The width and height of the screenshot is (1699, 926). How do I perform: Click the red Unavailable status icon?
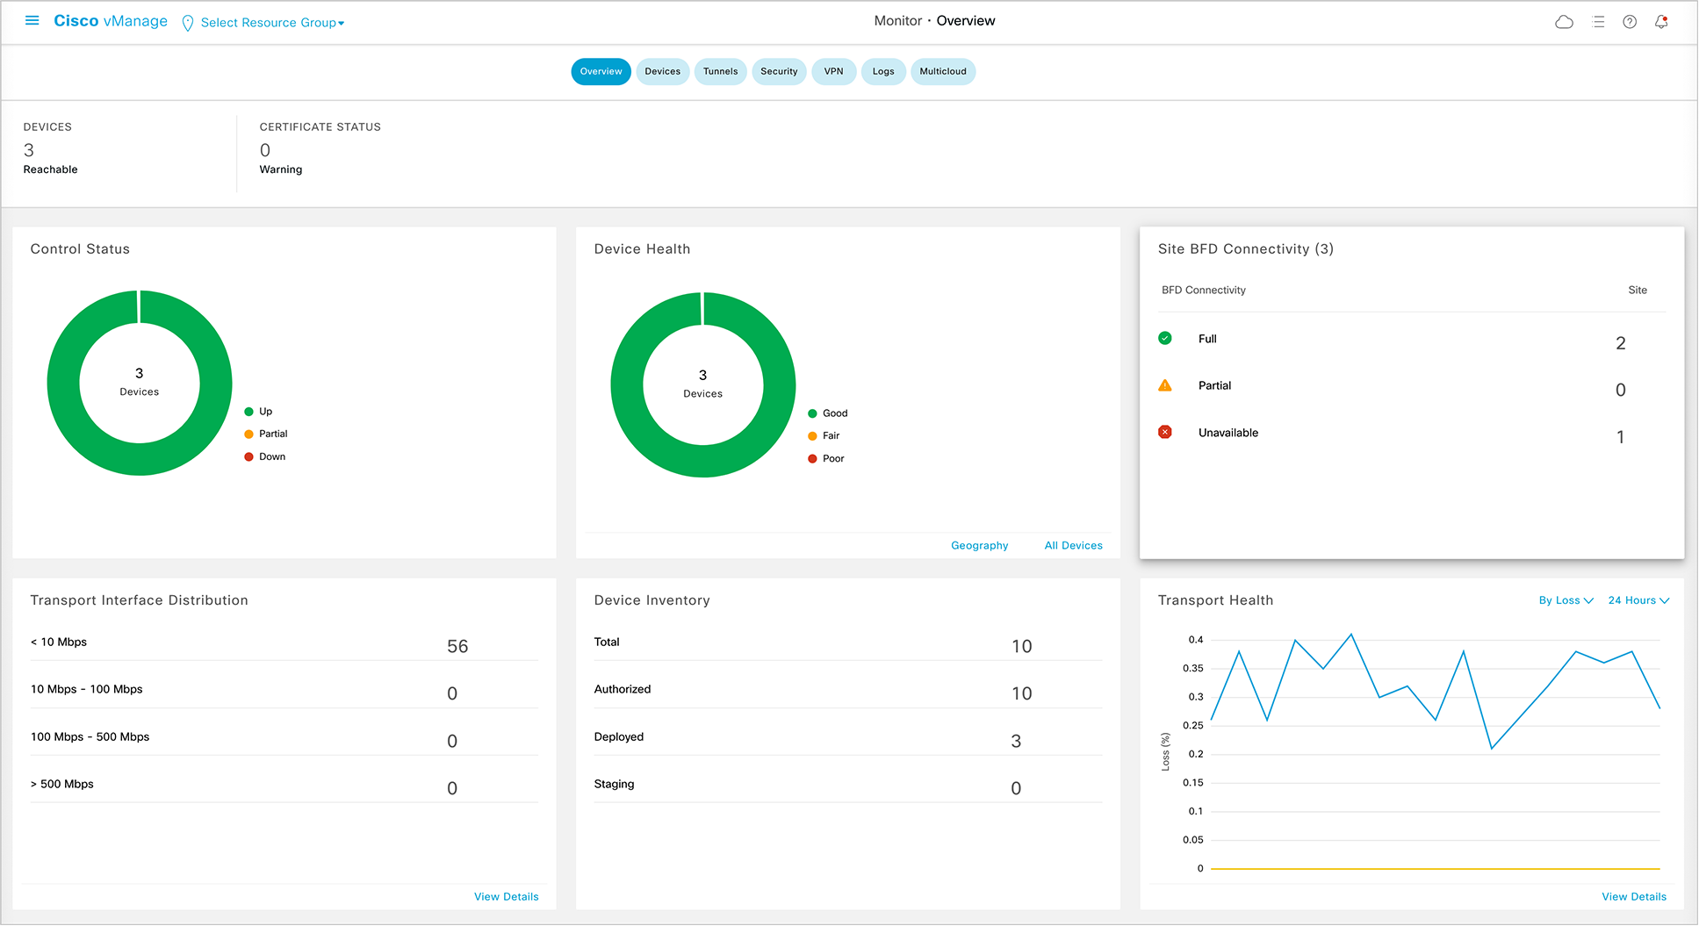click(1165, 433)
